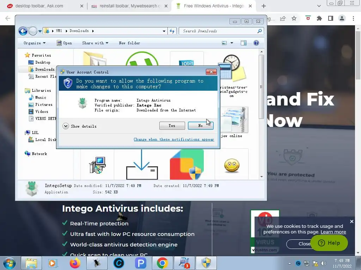Viewport: 361px width, 270px height.
Task: Open the Organize menu
Action: point(35,43)
